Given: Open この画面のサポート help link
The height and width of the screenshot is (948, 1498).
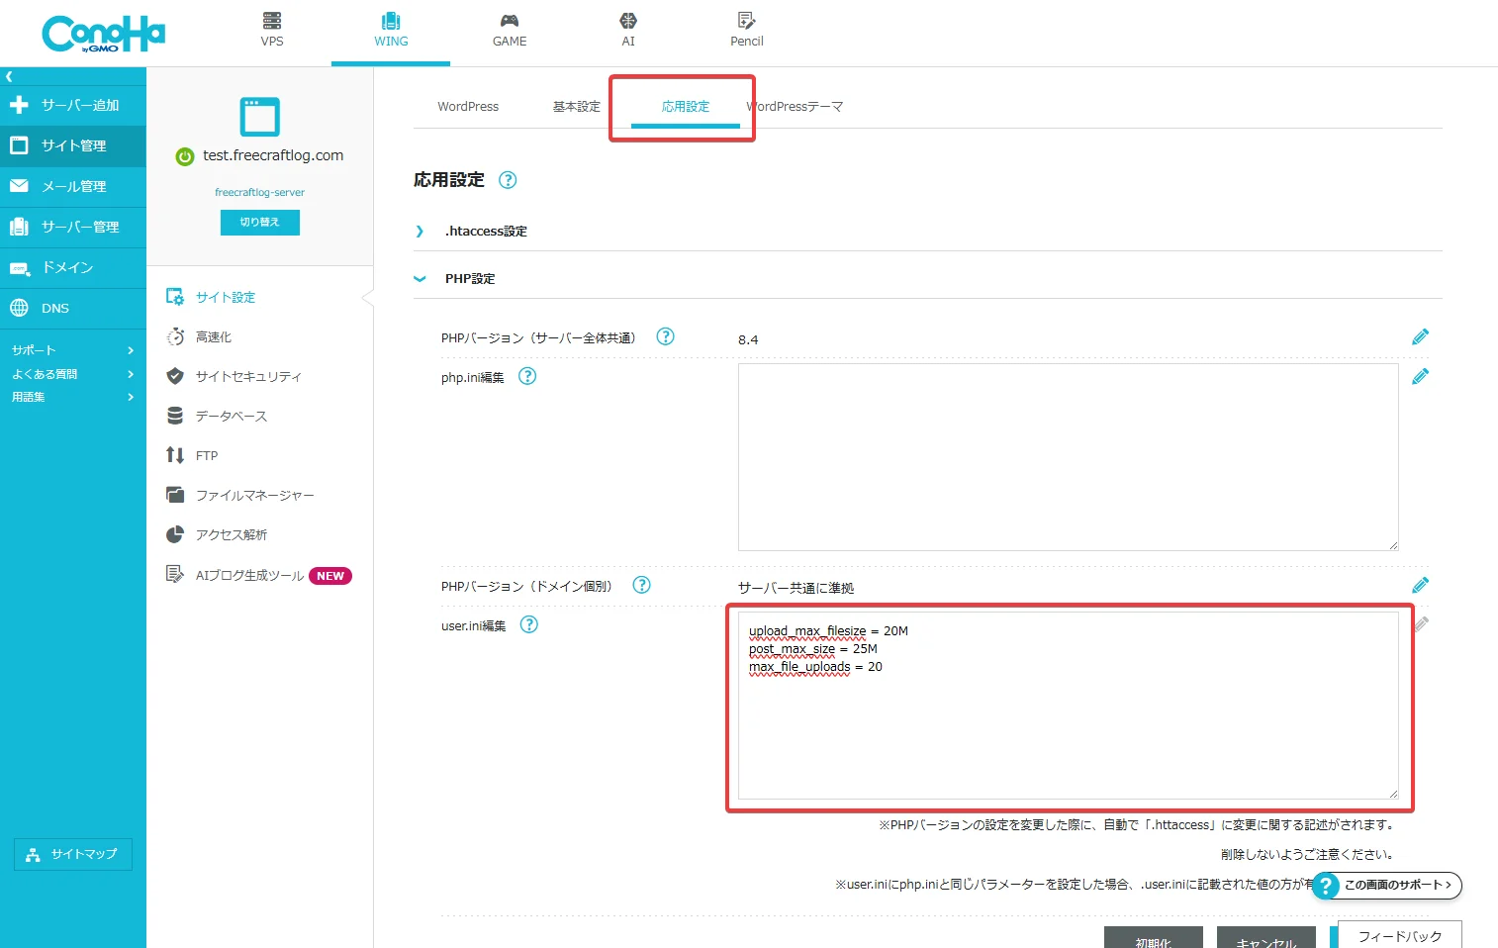Looking at the screenshot, I should (x=1388, y=885).
